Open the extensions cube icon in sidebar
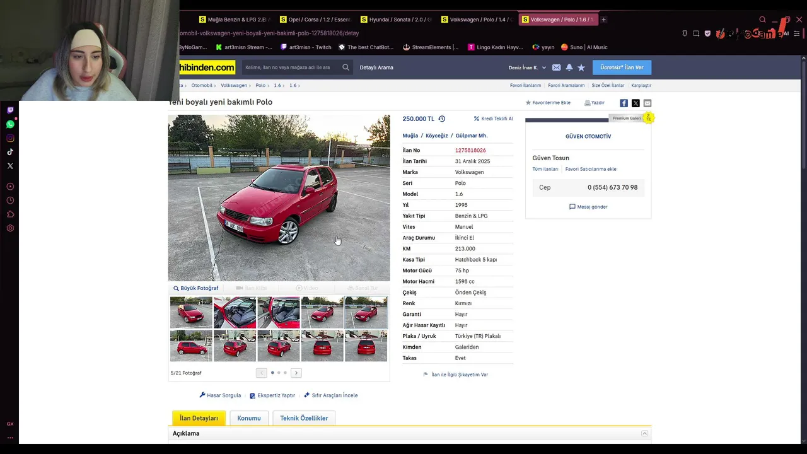Screen dimensions: 807x454 pyautogui.click(x=10, y=214)
